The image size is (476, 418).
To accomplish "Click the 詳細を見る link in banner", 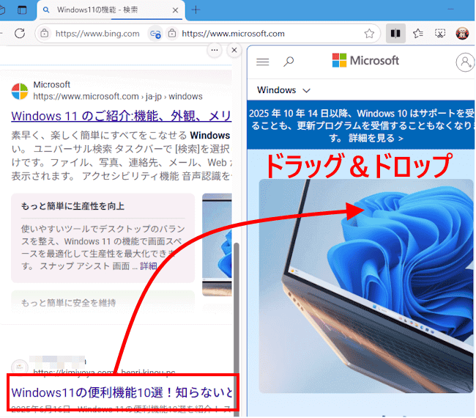I will point(376,139).
